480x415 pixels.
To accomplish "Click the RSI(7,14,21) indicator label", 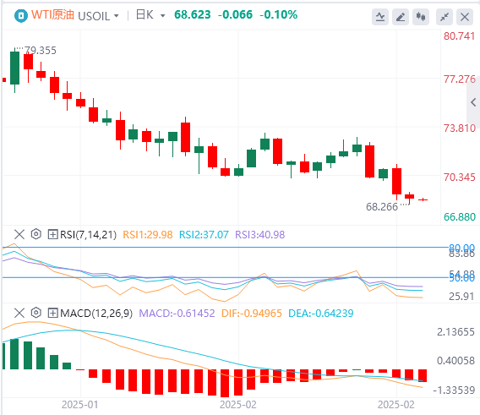I will click(89, 235).
